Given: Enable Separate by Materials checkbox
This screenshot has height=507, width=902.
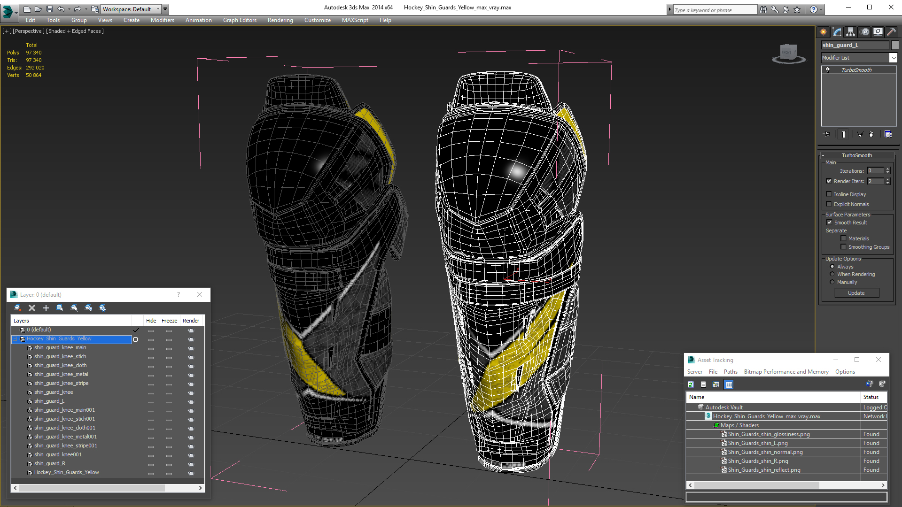Looking at the screenshot, I should tap(843, 238).
